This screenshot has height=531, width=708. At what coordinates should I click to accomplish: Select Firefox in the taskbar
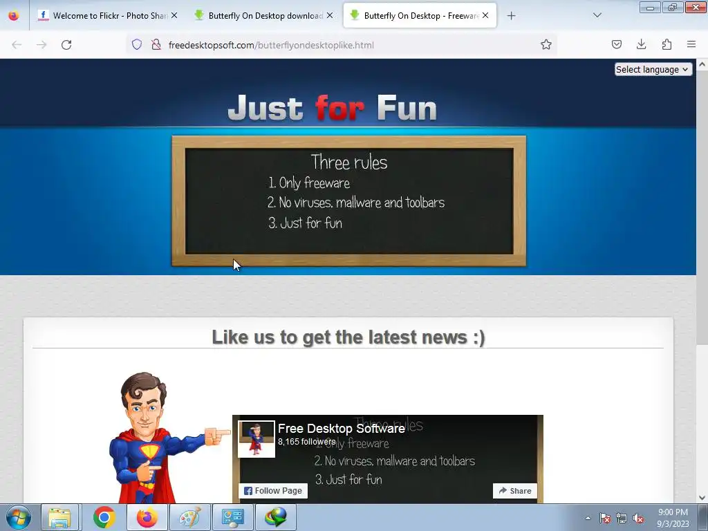147,517
